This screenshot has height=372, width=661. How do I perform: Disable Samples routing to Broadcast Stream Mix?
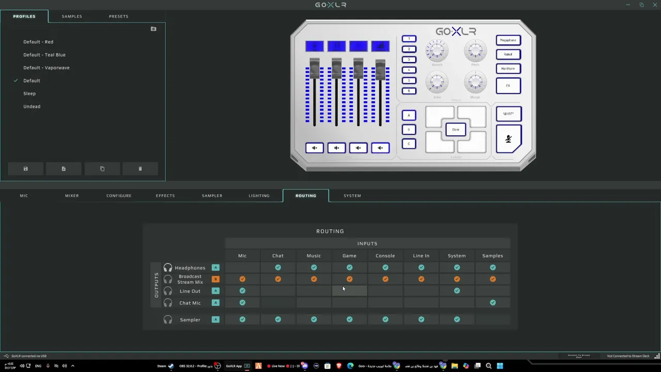pyautogui.click(x=493, y=279)
